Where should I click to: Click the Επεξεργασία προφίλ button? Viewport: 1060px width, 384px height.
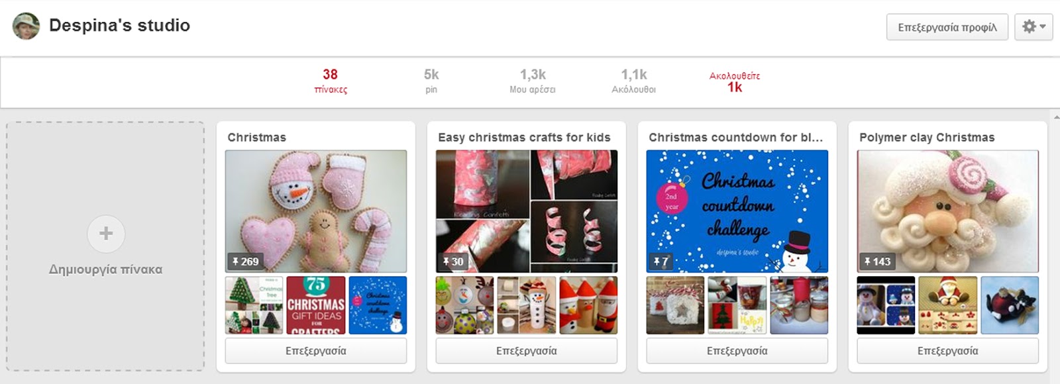pos(947,27)
